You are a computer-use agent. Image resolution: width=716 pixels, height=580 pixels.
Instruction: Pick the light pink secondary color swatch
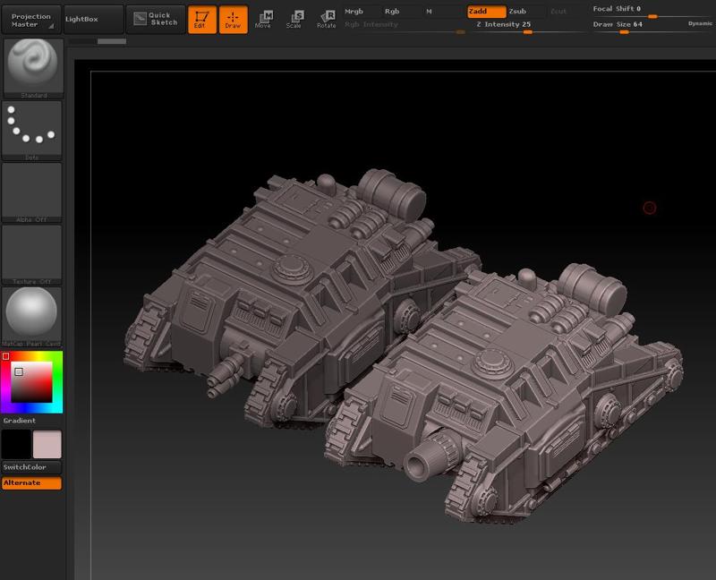pos(47,444)
